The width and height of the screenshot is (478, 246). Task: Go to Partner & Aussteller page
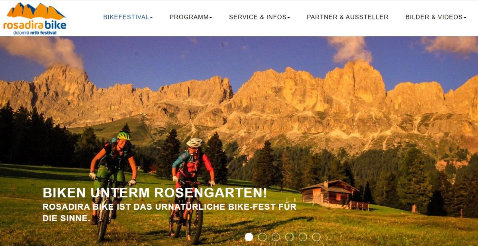point(347,17)
